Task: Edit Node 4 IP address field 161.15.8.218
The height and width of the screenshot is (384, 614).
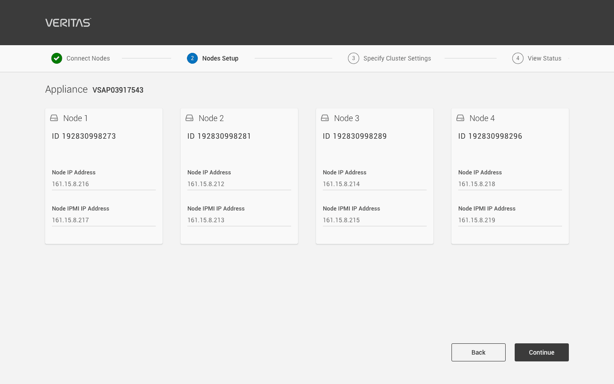Action: point(510,184)
